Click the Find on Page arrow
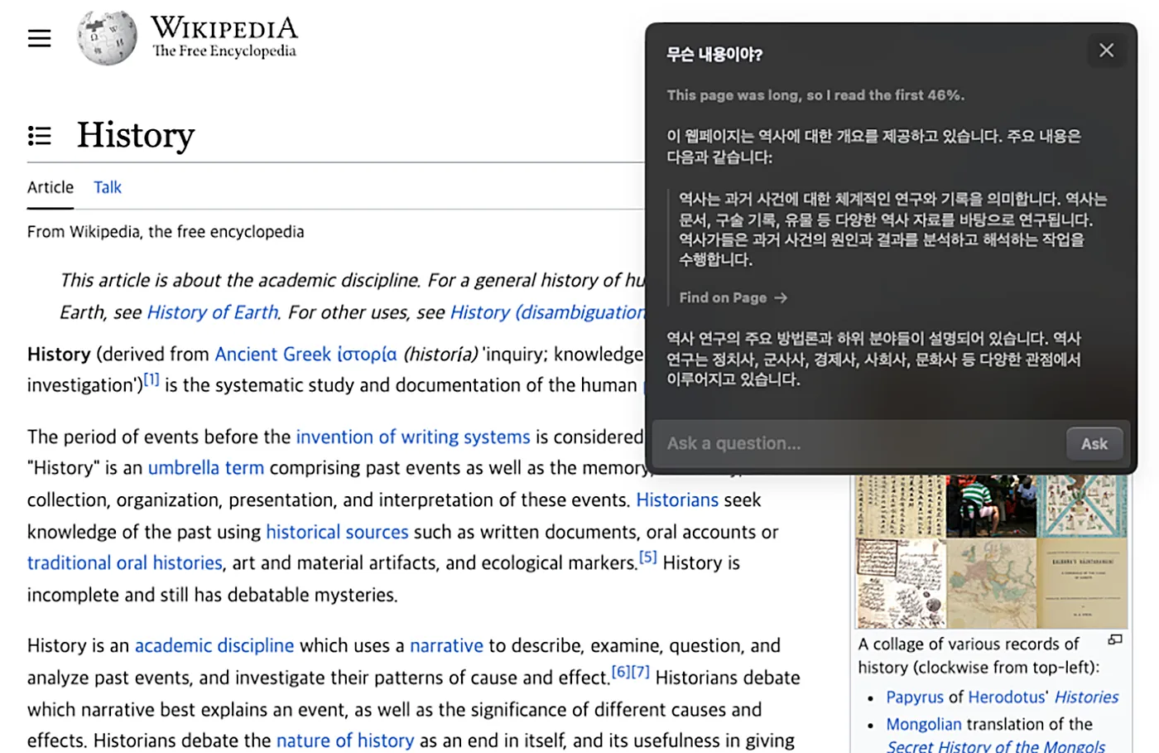This screenshot has width=1159, height=753. tap(732, 297)
